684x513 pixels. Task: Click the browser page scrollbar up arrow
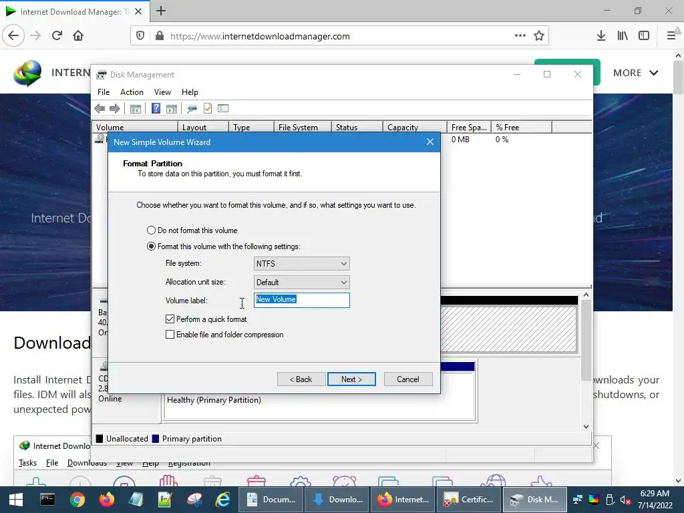(678, 56)
